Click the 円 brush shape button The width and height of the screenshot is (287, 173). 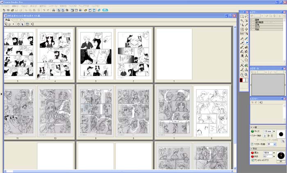(x=281, y=161)
